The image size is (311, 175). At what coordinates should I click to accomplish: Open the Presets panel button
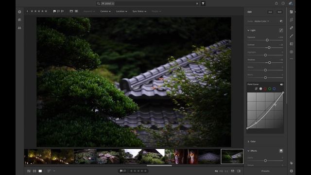[x=265, y=171]
